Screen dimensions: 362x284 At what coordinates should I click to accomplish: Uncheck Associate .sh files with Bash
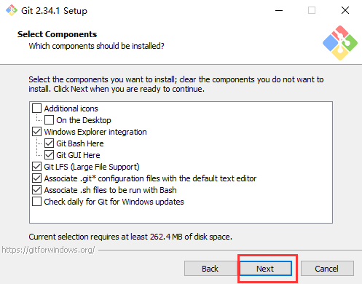pyautogui.click(x=36, y=190)
